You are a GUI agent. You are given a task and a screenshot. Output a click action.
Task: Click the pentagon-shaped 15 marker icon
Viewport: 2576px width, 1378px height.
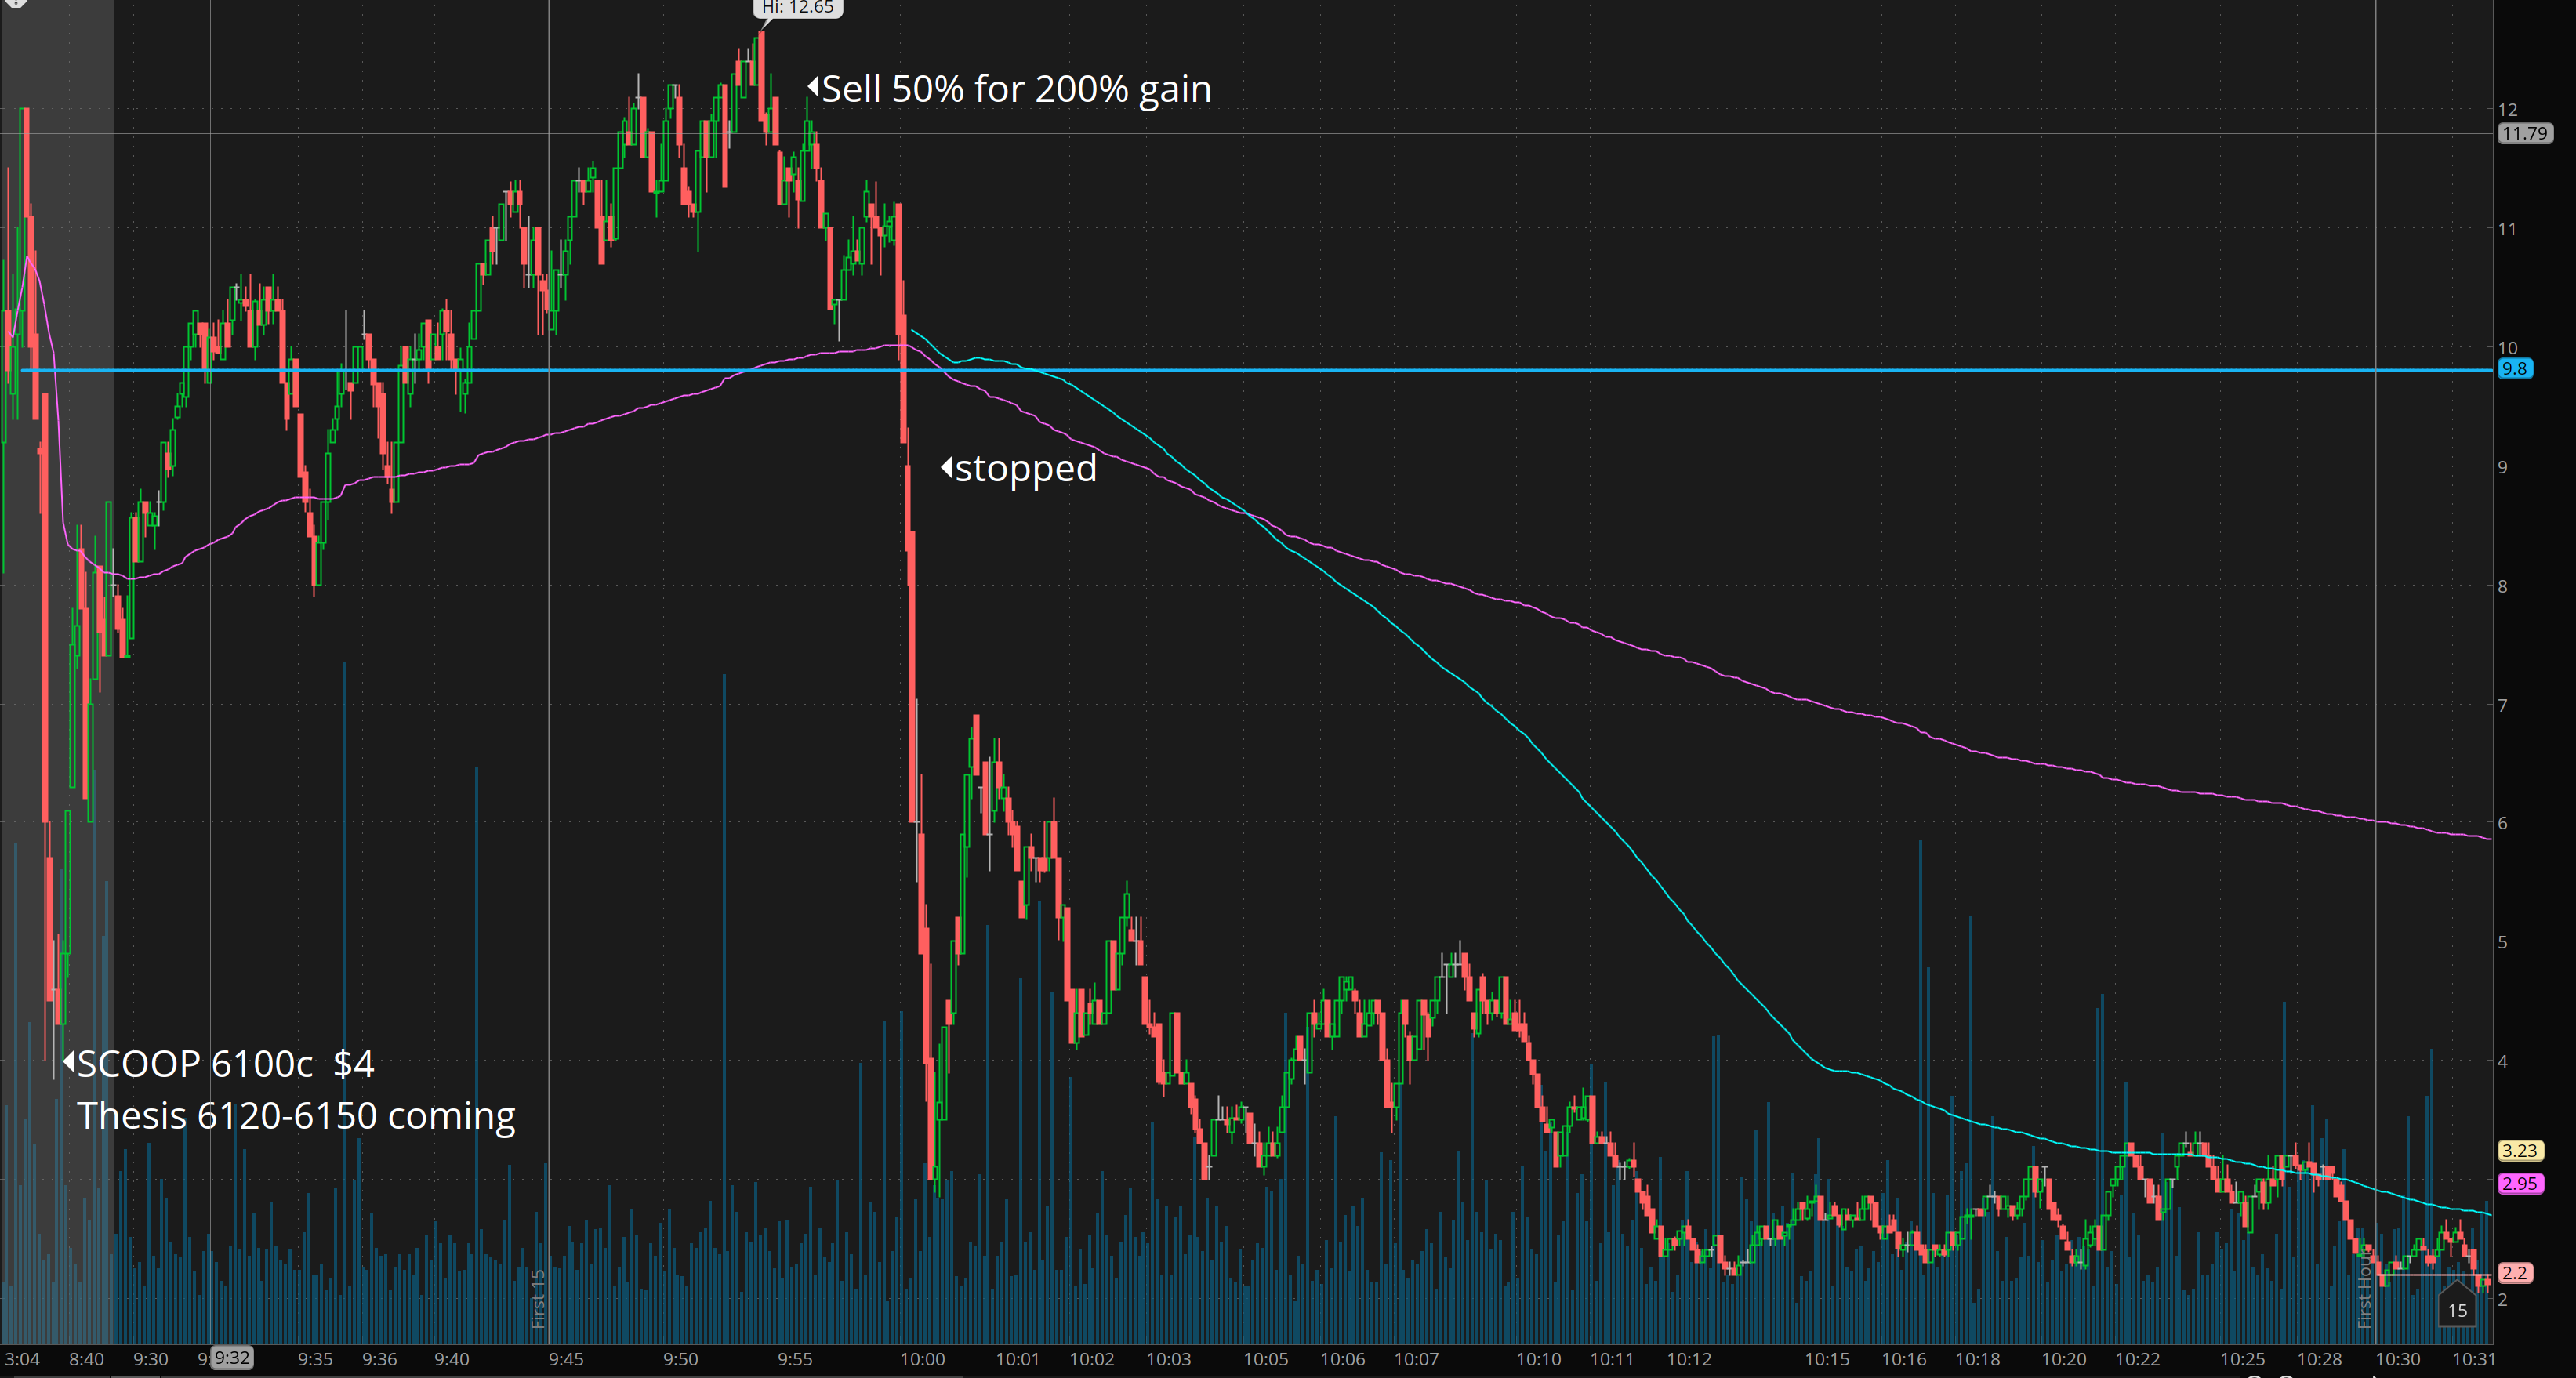2456,1307
